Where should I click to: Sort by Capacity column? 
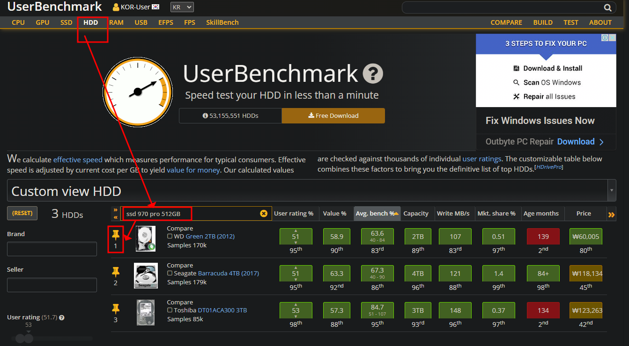tap(416, 214)
